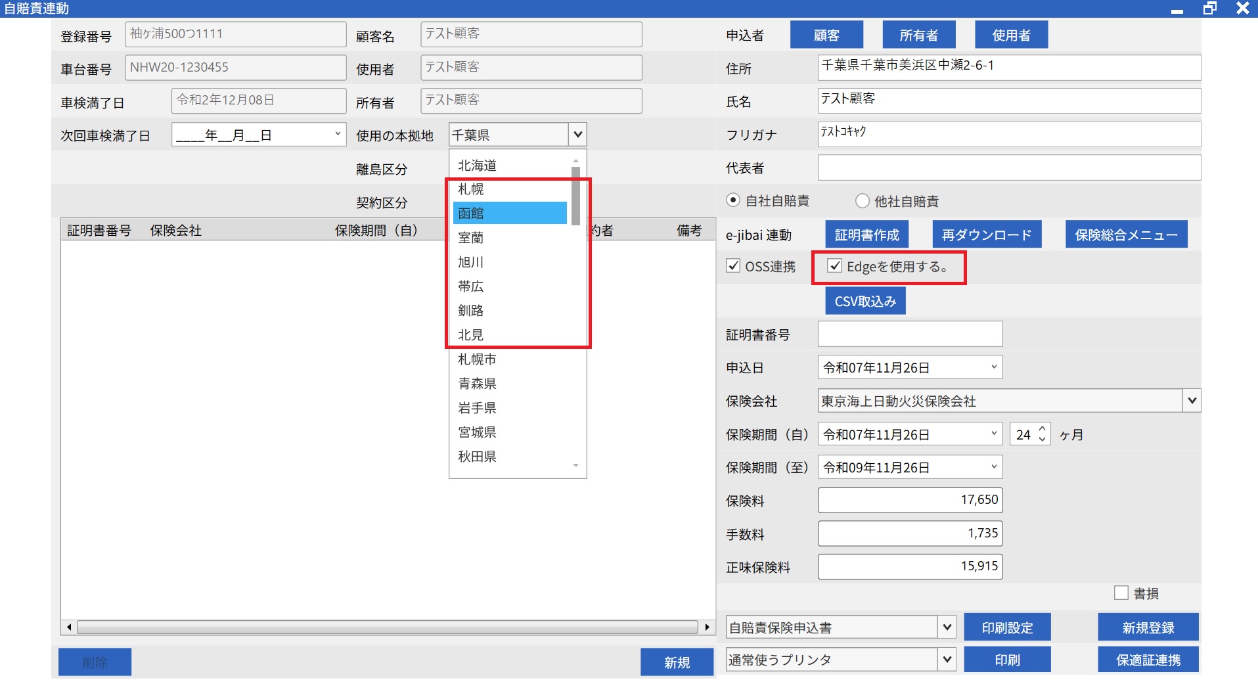This screenshot has width=1258, height=680.
Task: Toggle the Edgeを使用する checkbox
Action: coord(834,266)
